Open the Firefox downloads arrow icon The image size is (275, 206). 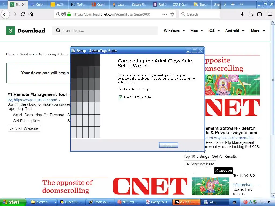(x=242, y=14)
